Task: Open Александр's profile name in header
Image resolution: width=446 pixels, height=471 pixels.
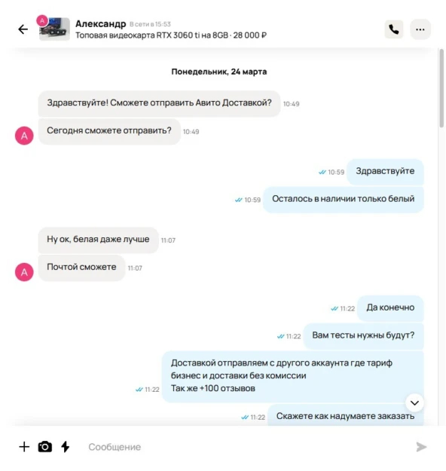Action: 101,23
